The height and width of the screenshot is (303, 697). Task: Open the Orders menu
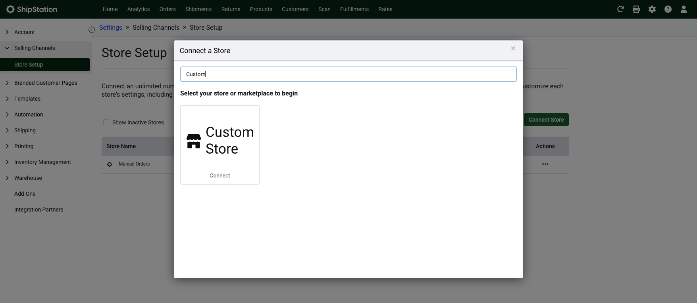click(168, 9)
